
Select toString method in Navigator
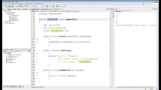[12, 58]
